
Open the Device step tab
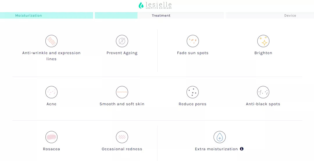coord(290,16)
